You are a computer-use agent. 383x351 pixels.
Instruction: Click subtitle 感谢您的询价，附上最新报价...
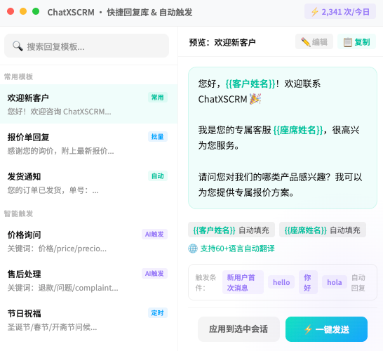coord(60,151)
